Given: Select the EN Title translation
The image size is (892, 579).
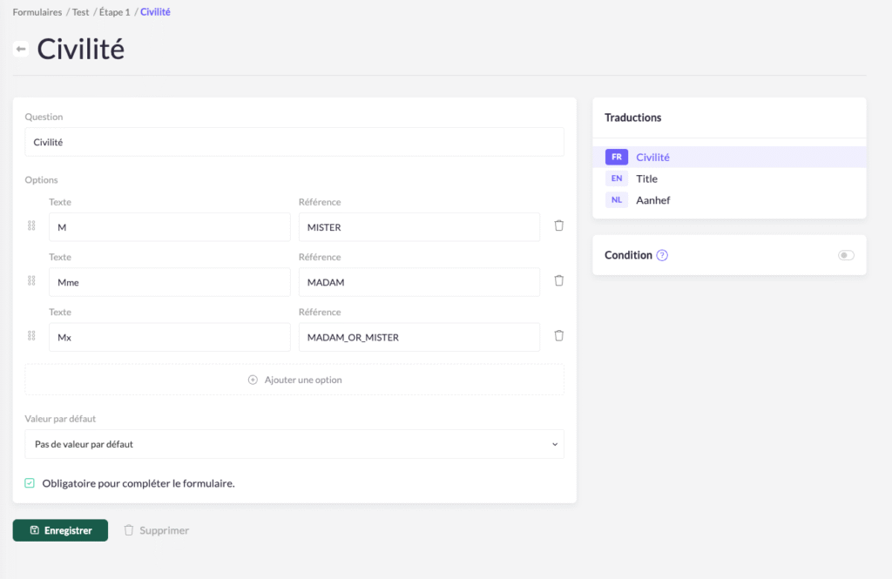Looking at the screenshot, I should tap(646, 178).
